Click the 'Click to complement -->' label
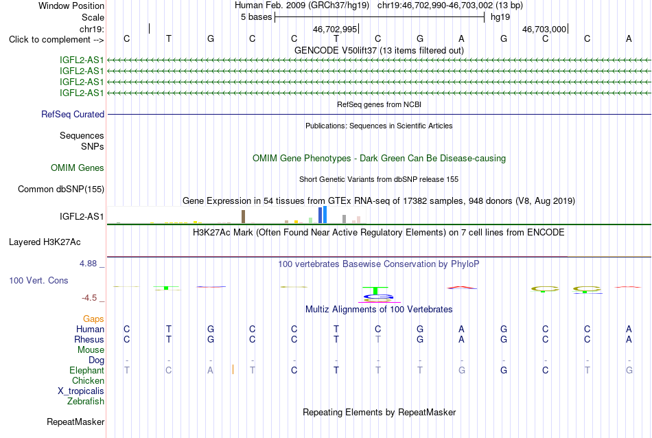This screenshot has width=652, height=438. (56, 40)
